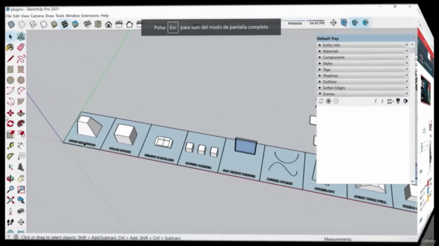
Task: Switch to Hidden Line face style
Action: click(43, 25)
